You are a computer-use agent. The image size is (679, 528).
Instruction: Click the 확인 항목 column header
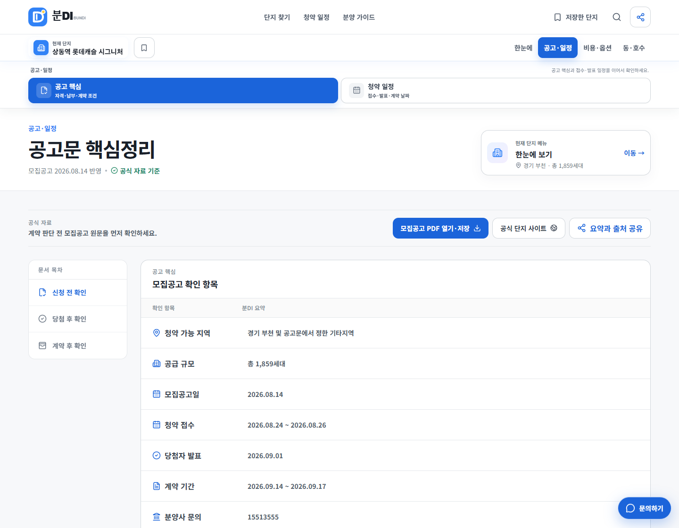[164, 308]
